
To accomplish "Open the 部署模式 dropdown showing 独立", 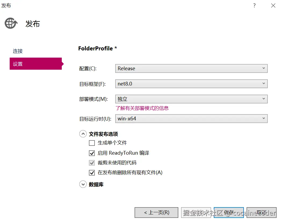I will point(191,99).
